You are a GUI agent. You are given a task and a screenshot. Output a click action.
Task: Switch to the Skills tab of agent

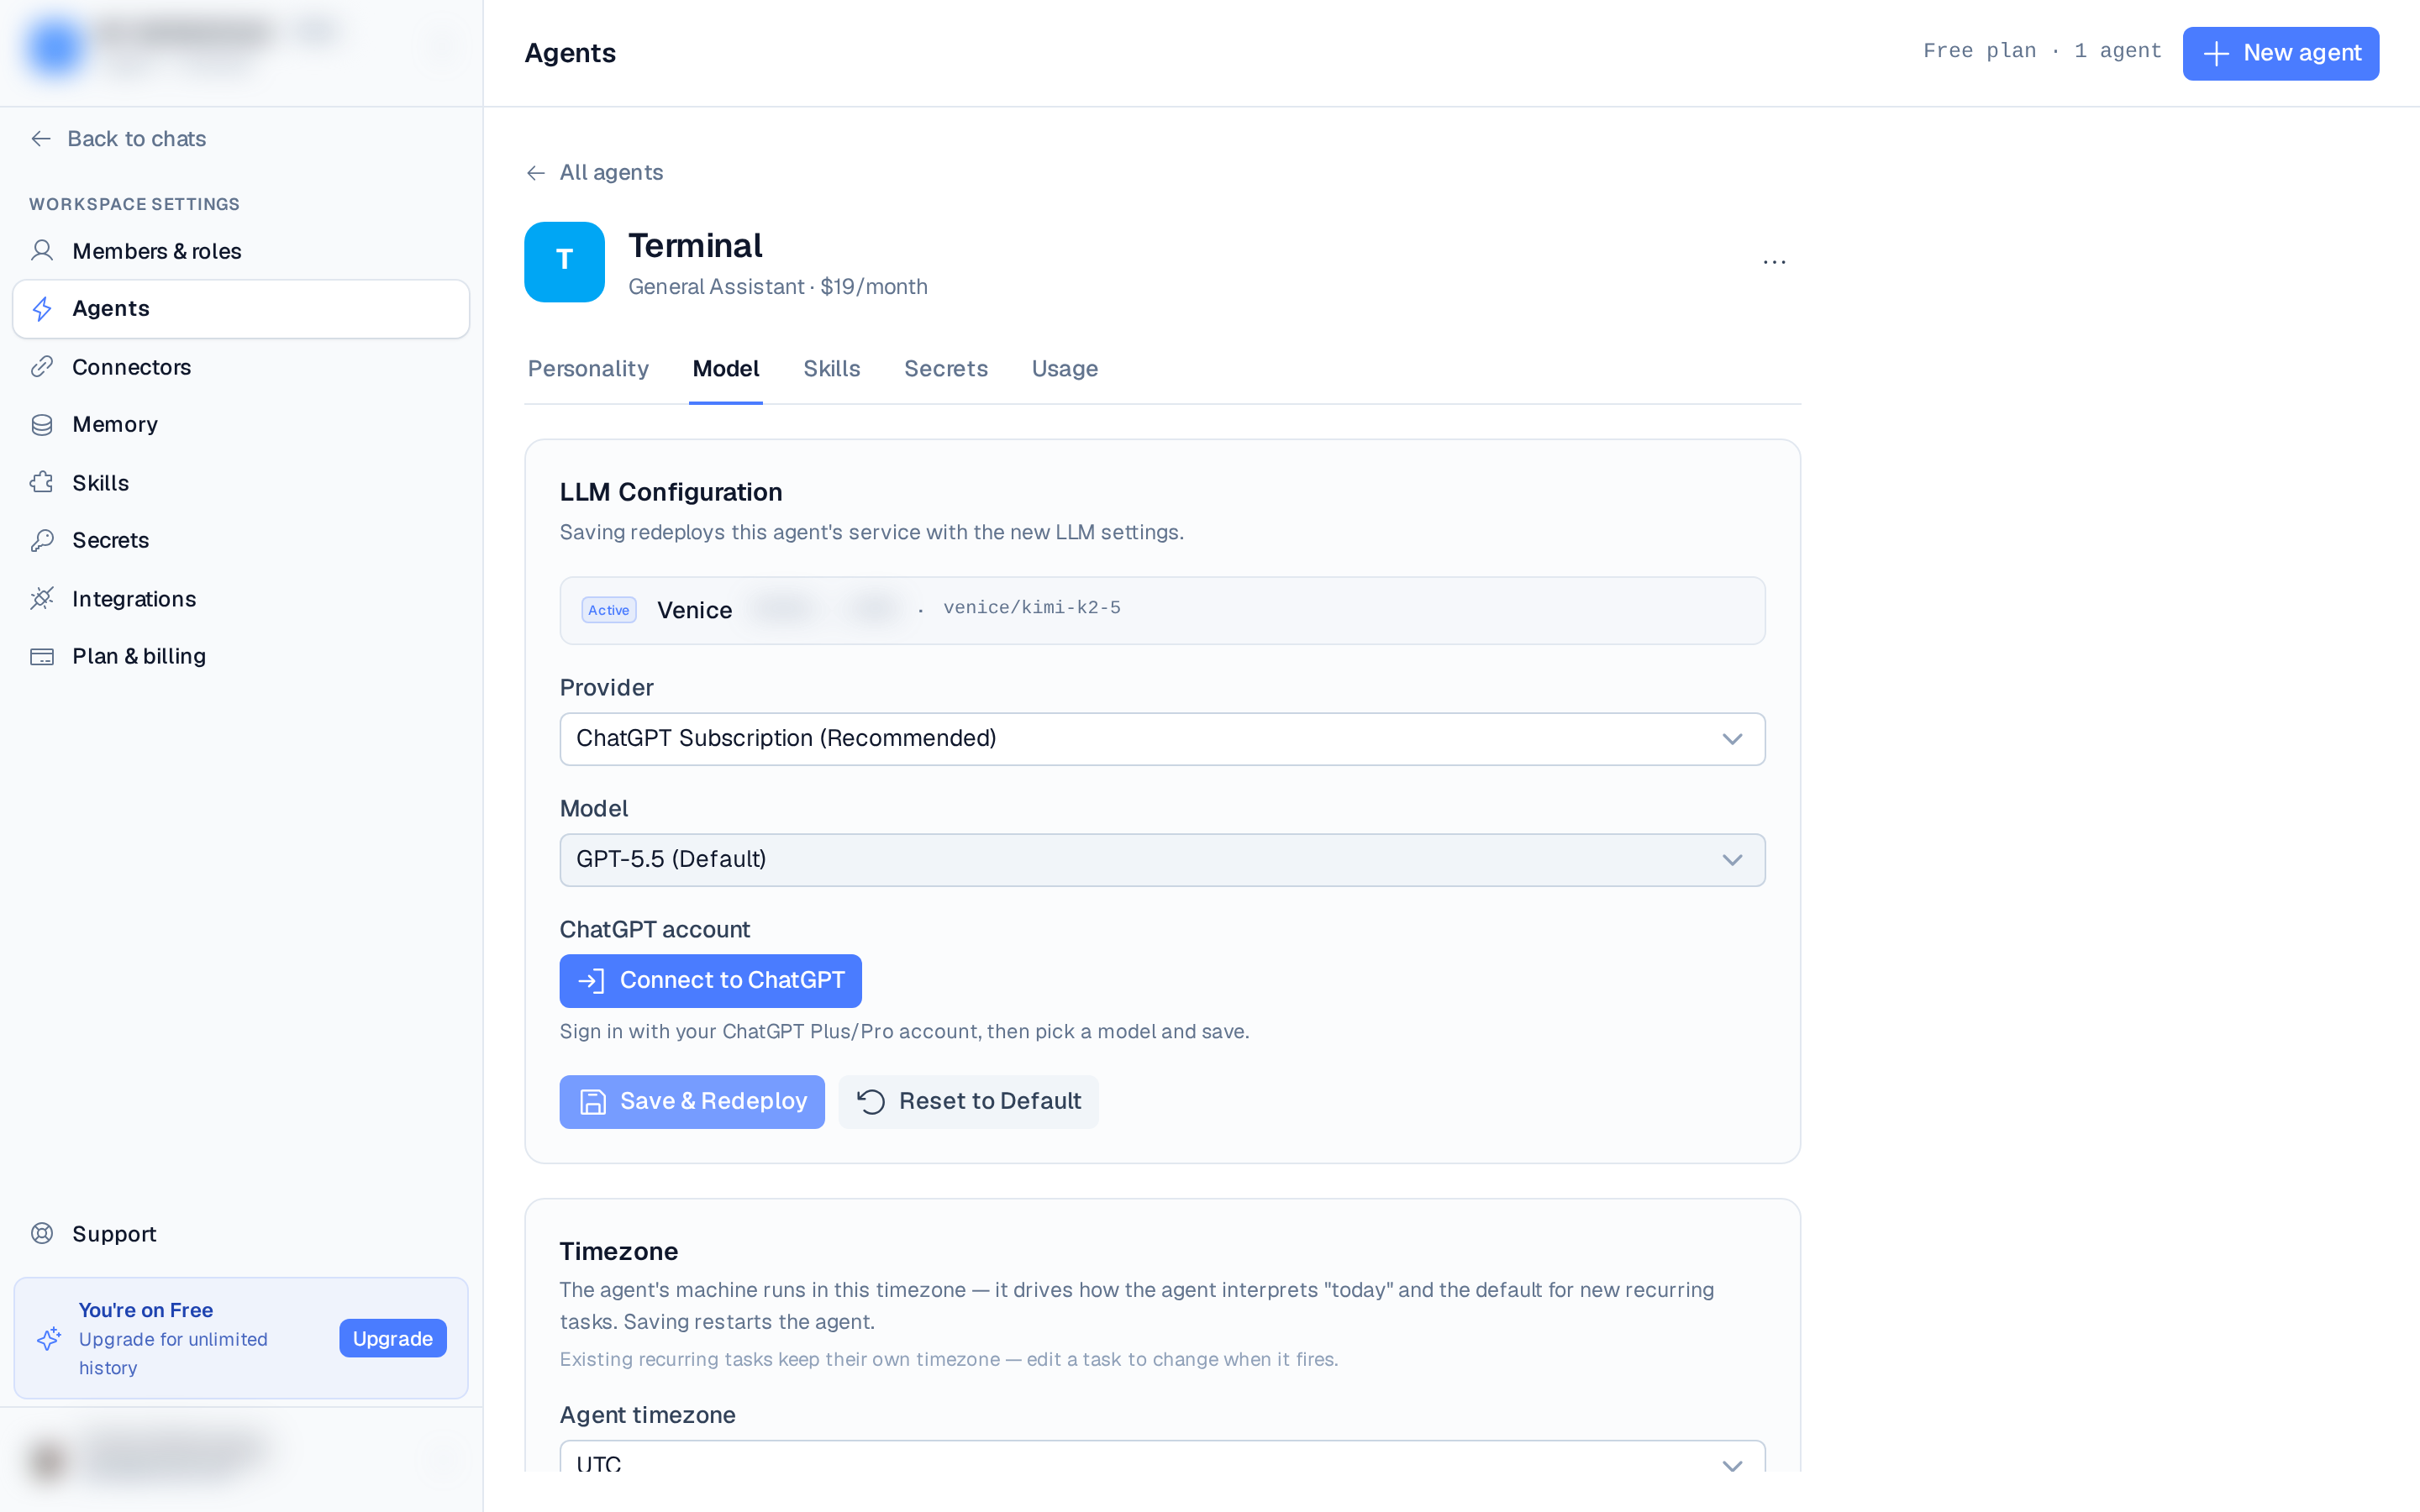(x=832, y=369)
